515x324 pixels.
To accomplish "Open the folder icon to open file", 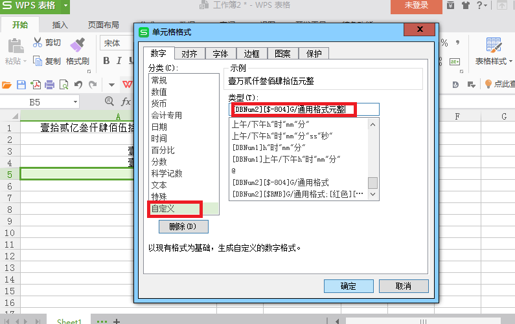I will pyautogui.click(x=7, y=85).
